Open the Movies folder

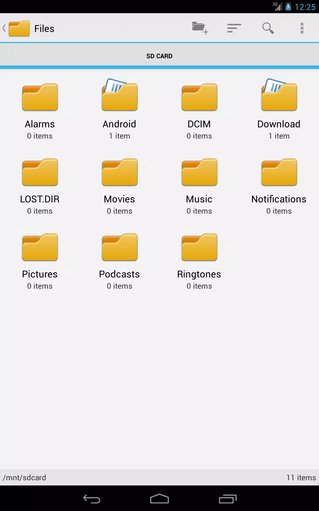click(120, 185)
